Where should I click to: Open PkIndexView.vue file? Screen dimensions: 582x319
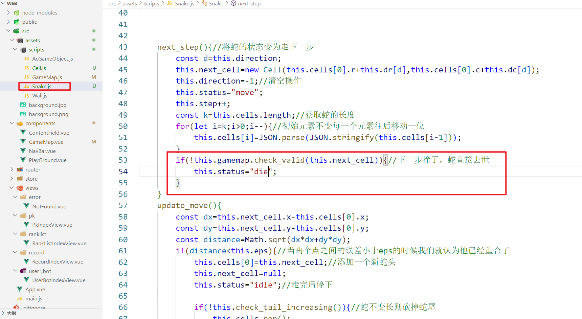(52, 225)
